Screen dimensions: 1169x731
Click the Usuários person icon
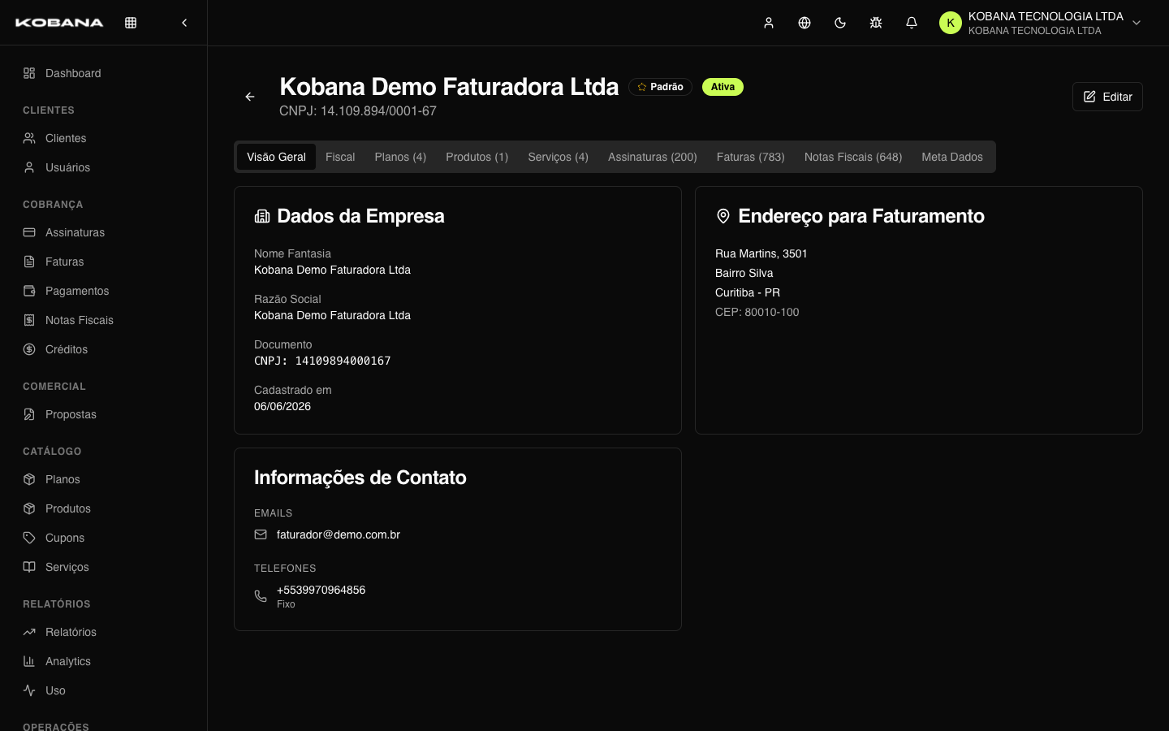tap(29, 167)
